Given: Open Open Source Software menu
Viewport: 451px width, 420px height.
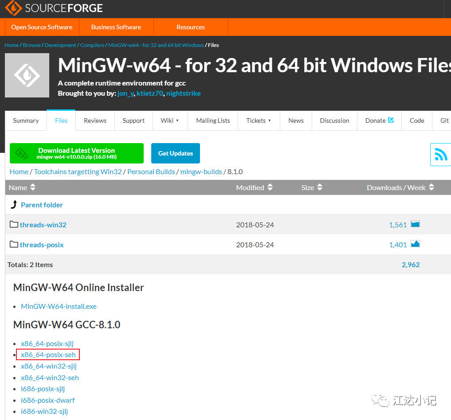Looking at the screenshot, I should tap(42, 27).
